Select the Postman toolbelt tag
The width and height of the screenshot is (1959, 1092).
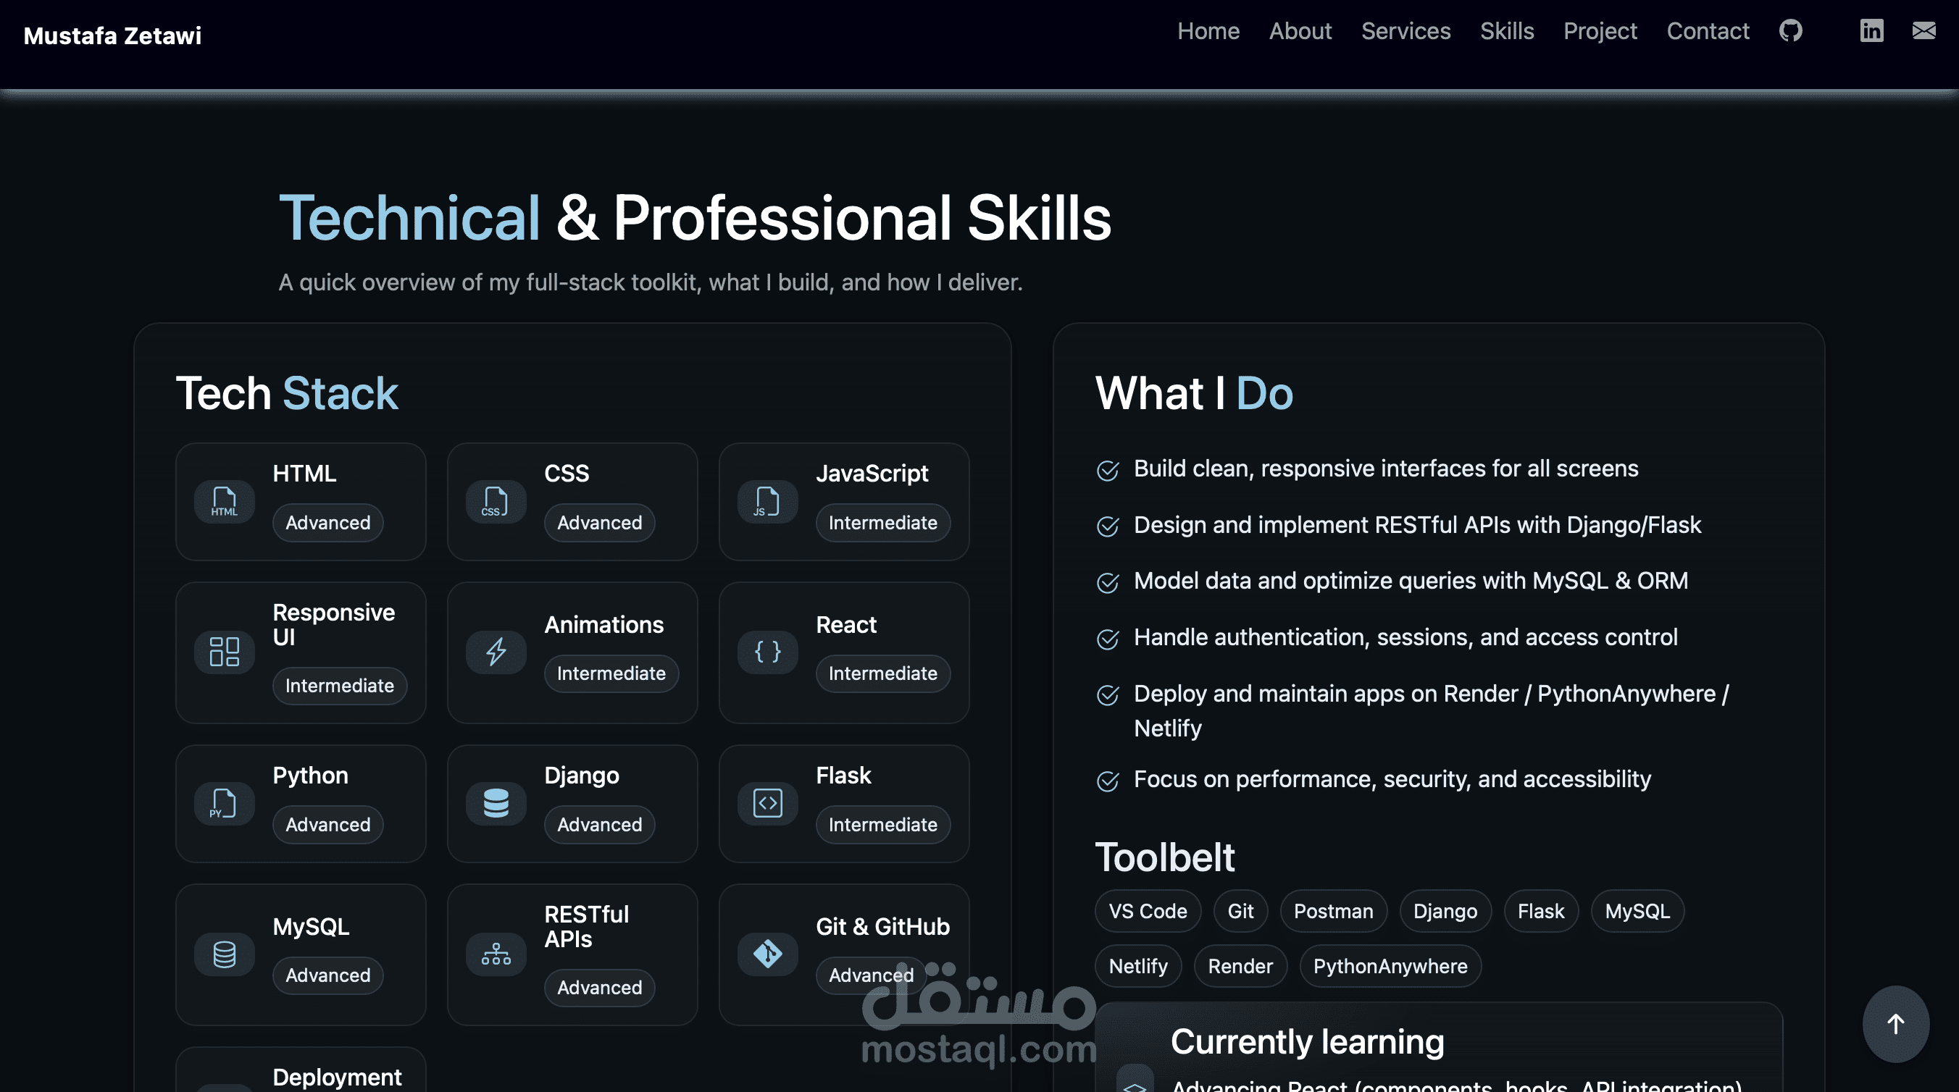(1333, 911)
